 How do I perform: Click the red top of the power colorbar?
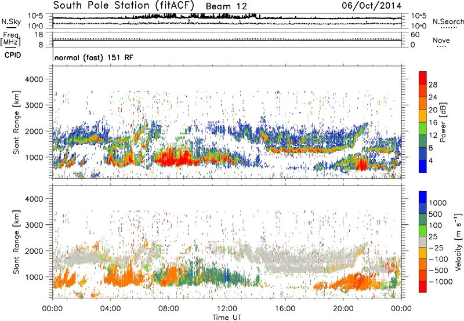tap(423, 77)
